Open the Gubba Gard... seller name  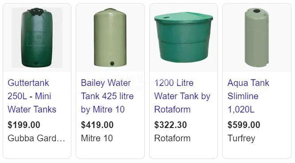click(x=36, y=138)
